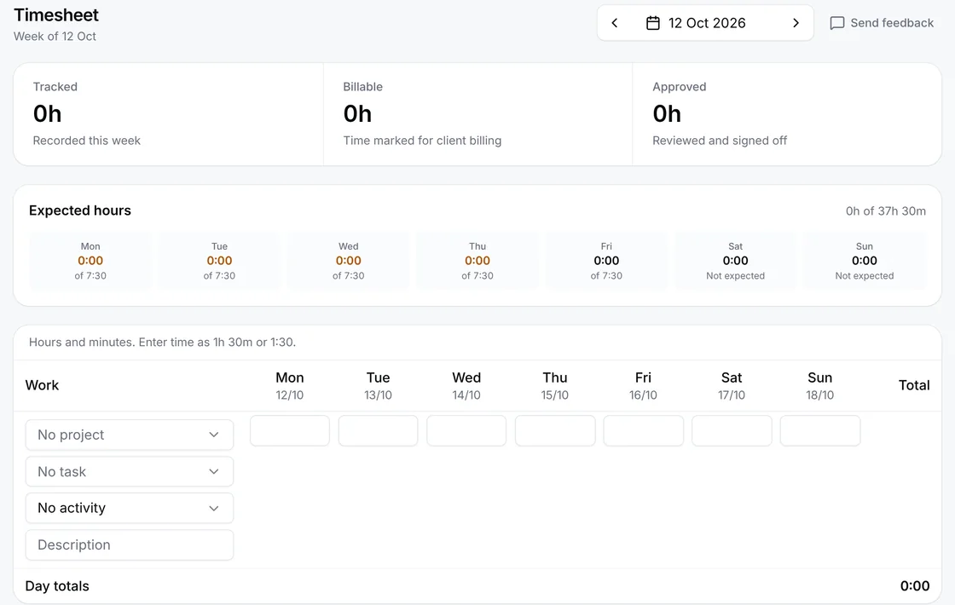Select the Sat 17/10 time entry field
This screenshot has width=955, height=605.
coord(732,431)
